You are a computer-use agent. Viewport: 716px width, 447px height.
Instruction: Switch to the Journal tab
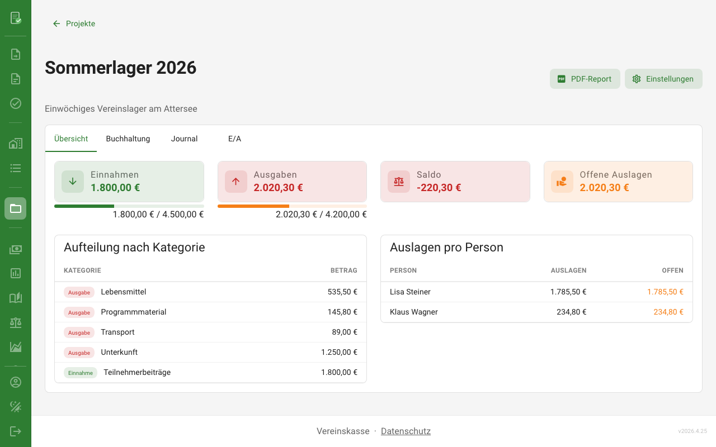[x=184, y=139]
